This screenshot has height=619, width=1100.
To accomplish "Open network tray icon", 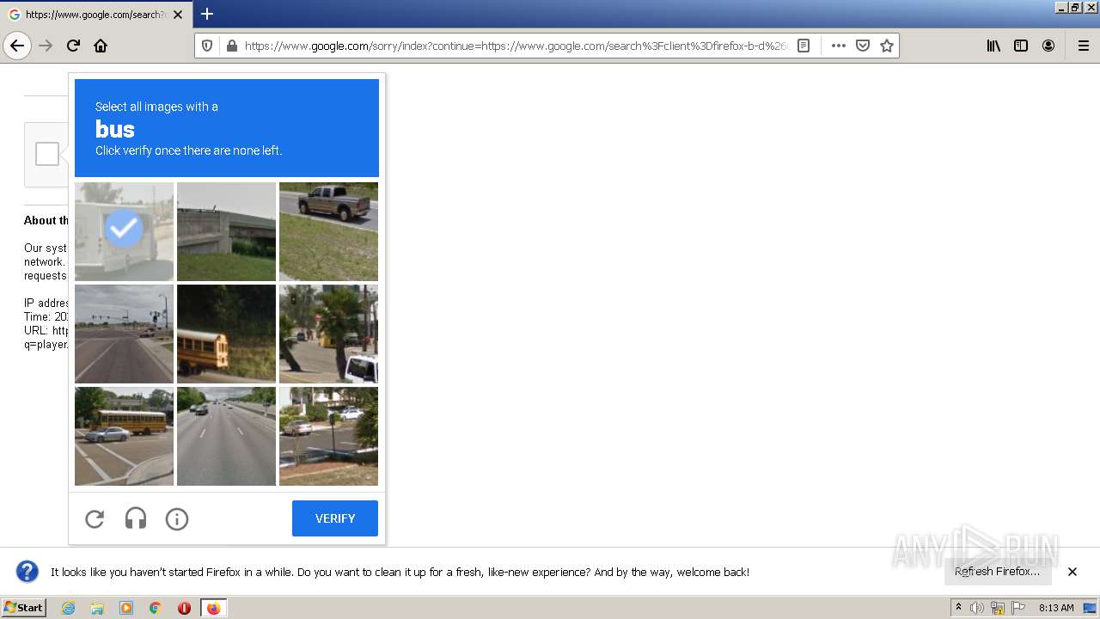I will 998,608.
